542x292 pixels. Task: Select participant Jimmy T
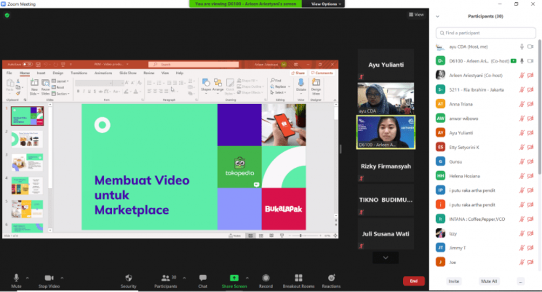point(485,248)
